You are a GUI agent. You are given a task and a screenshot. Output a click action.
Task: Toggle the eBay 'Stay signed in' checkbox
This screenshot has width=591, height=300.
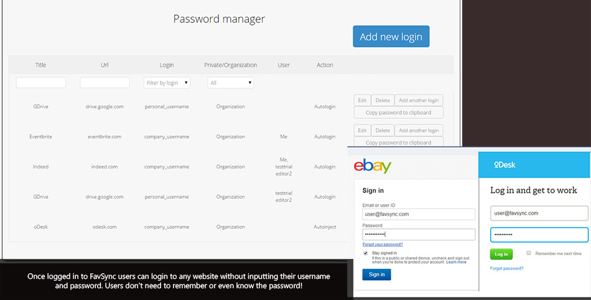tap(366, 253)
